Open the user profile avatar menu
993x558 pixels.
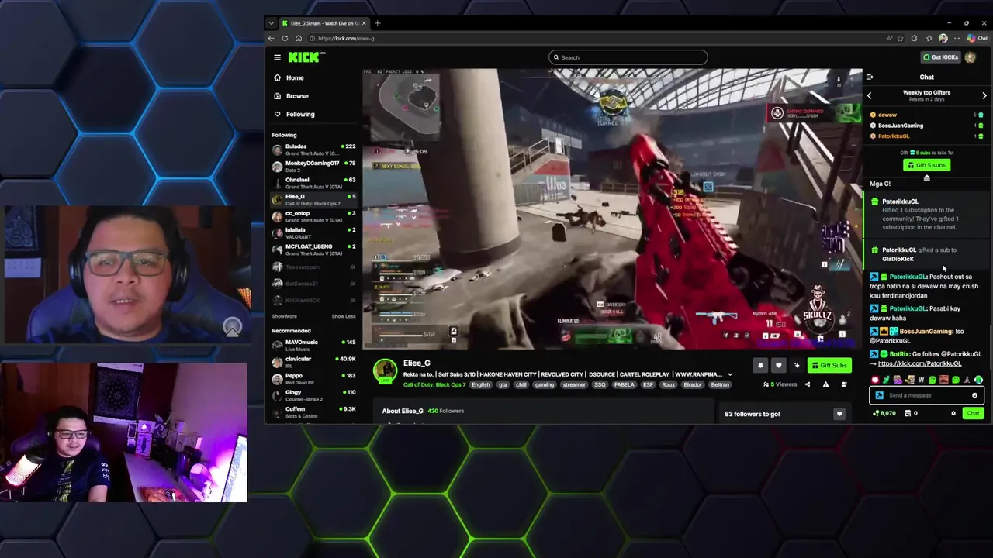(x=971, y=57)
